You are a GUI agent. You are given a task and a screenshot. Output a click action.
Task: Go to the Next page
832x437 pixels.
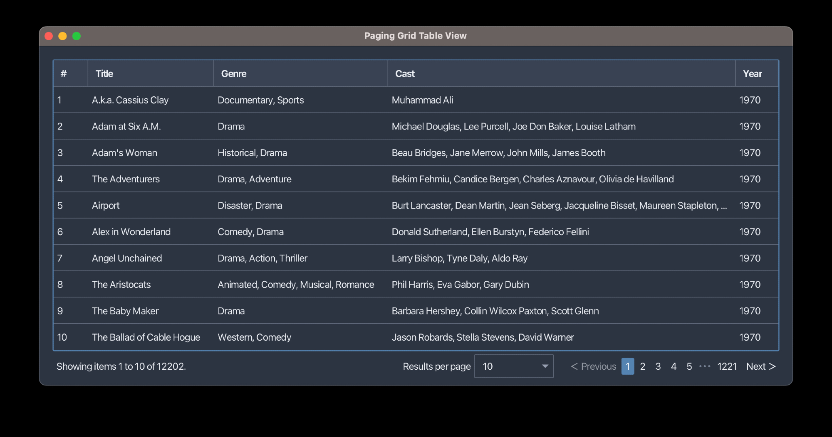[x=760, y=366]
